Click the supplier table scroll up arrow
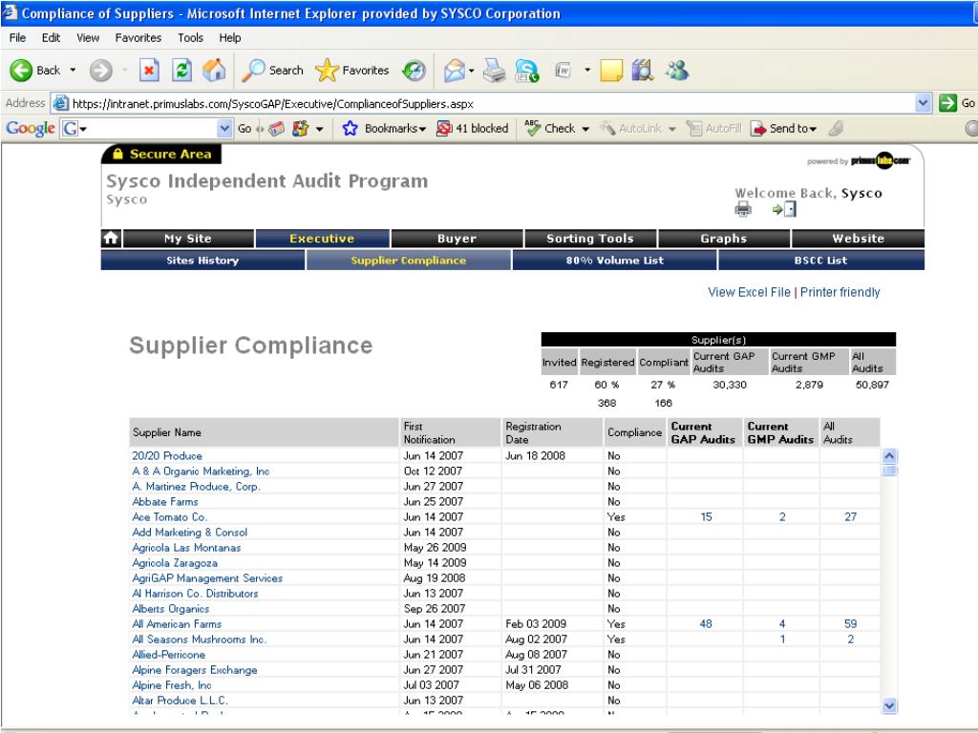The width and height of the screenshot is (978, 733). point(890,455)
